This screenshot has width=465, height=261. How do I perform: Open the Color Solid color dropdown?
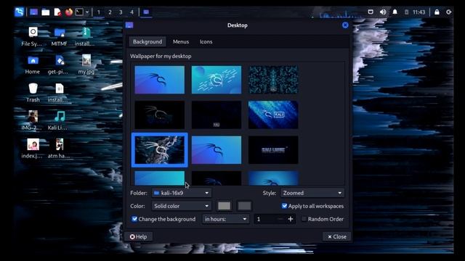point(182,206)
